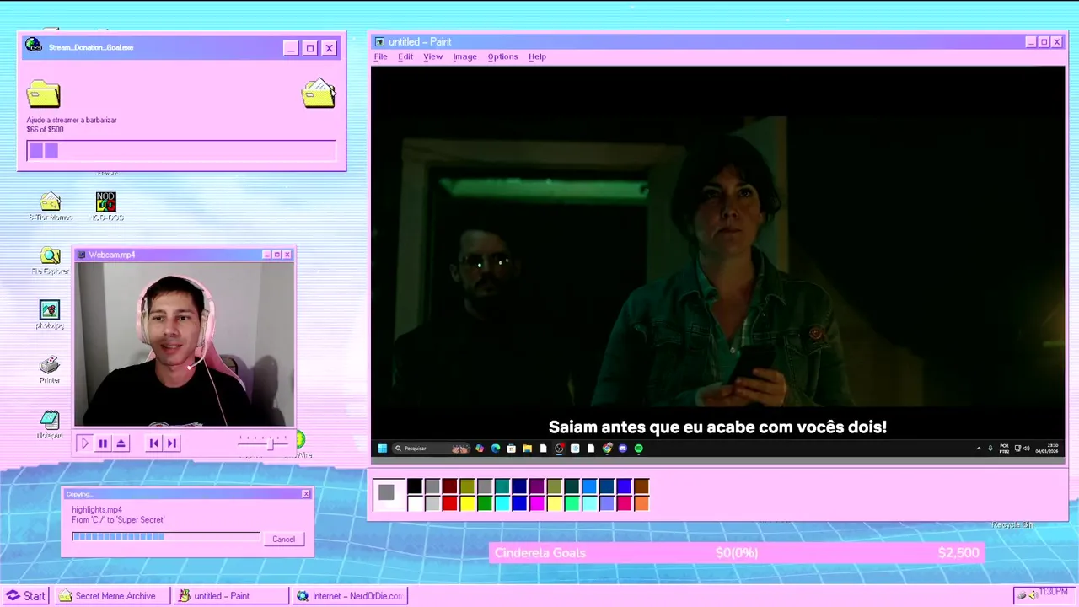Click the Start button on pink taskbar
Viewport: 1079px width, 607px height.
pos(25,596)
